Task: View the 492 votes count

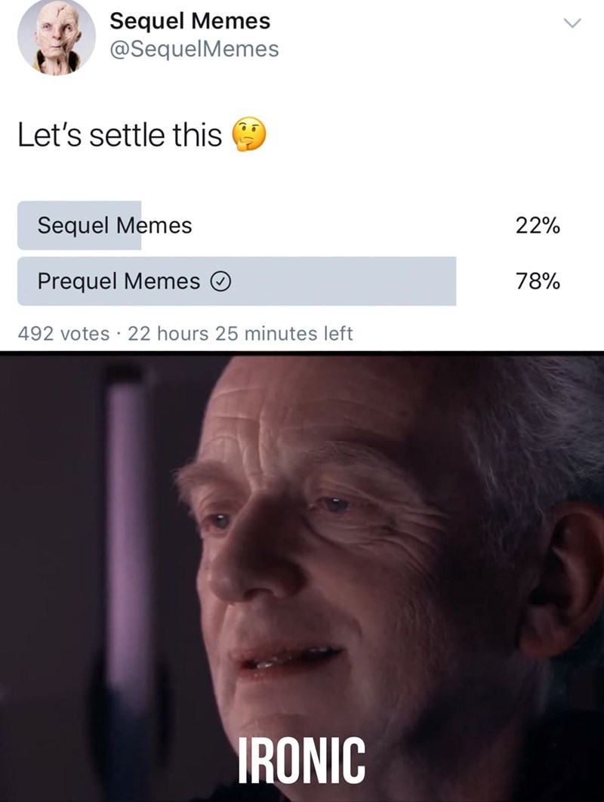Action: (x=63, y=334)
